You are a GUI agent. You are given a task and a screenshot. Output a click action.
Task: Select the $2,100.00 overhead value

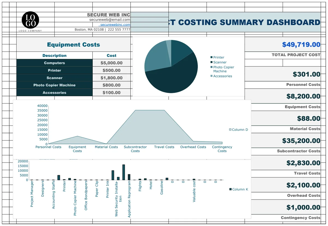303,185
